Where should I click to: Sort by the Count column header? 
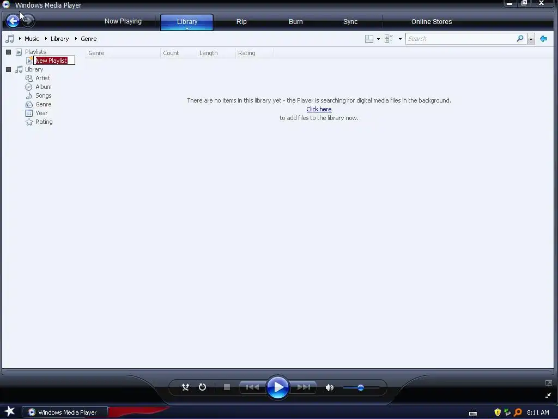pyautogui.click(x=178, y=53)
